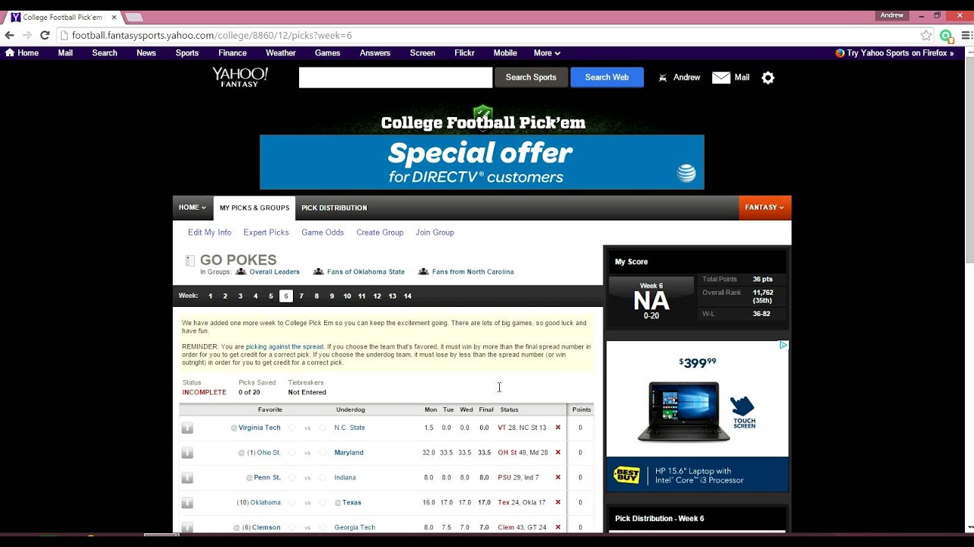This screenshot has height=547, width=974.
Task: Go to week 14 picks
Action: (x=408, y=296)
